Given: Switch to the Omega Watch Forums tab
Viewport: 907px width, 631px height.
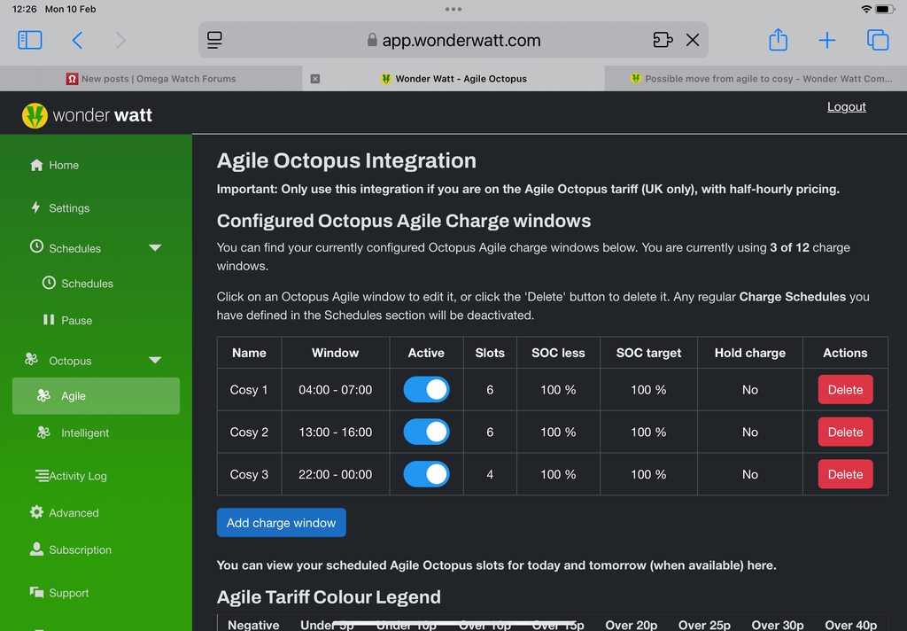Looking at the screenshot, I should click(151, 79).
